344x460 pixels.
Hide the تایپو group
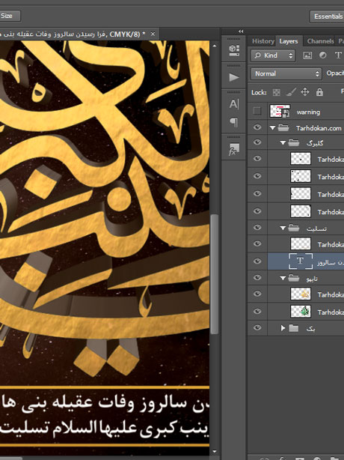coord(257,277)
